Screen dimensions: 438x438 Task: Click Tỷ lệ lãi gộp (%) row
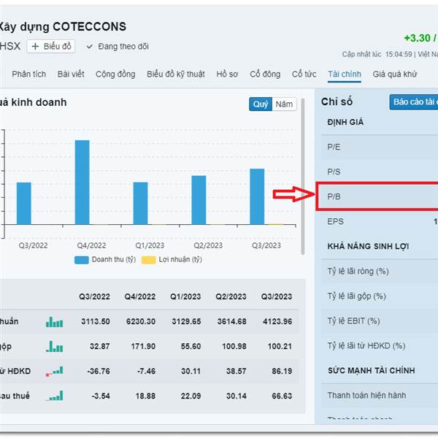coord(380,296)
